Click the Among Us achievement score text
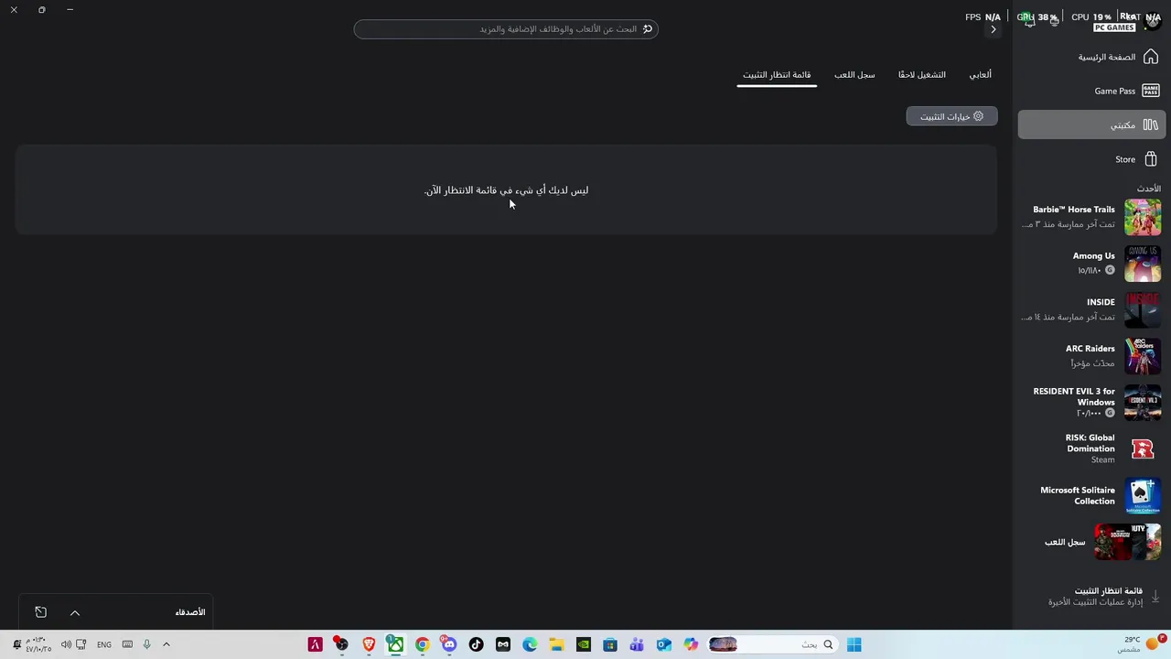The image size is (1171, 659). [x=1089, y=271]
